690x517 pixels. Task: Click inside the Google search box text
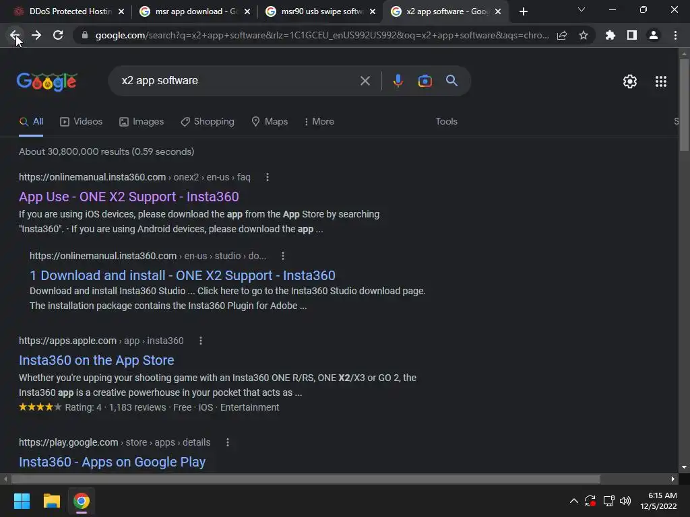[x=160, y=81]
